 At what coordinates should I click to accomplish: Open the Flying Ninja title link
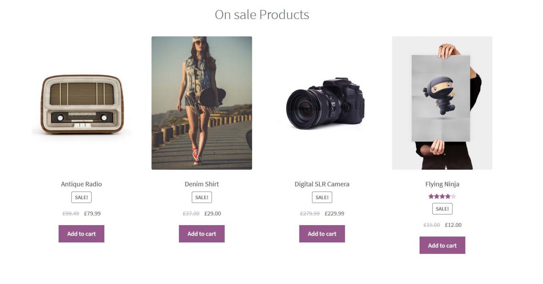coord(442,184)
